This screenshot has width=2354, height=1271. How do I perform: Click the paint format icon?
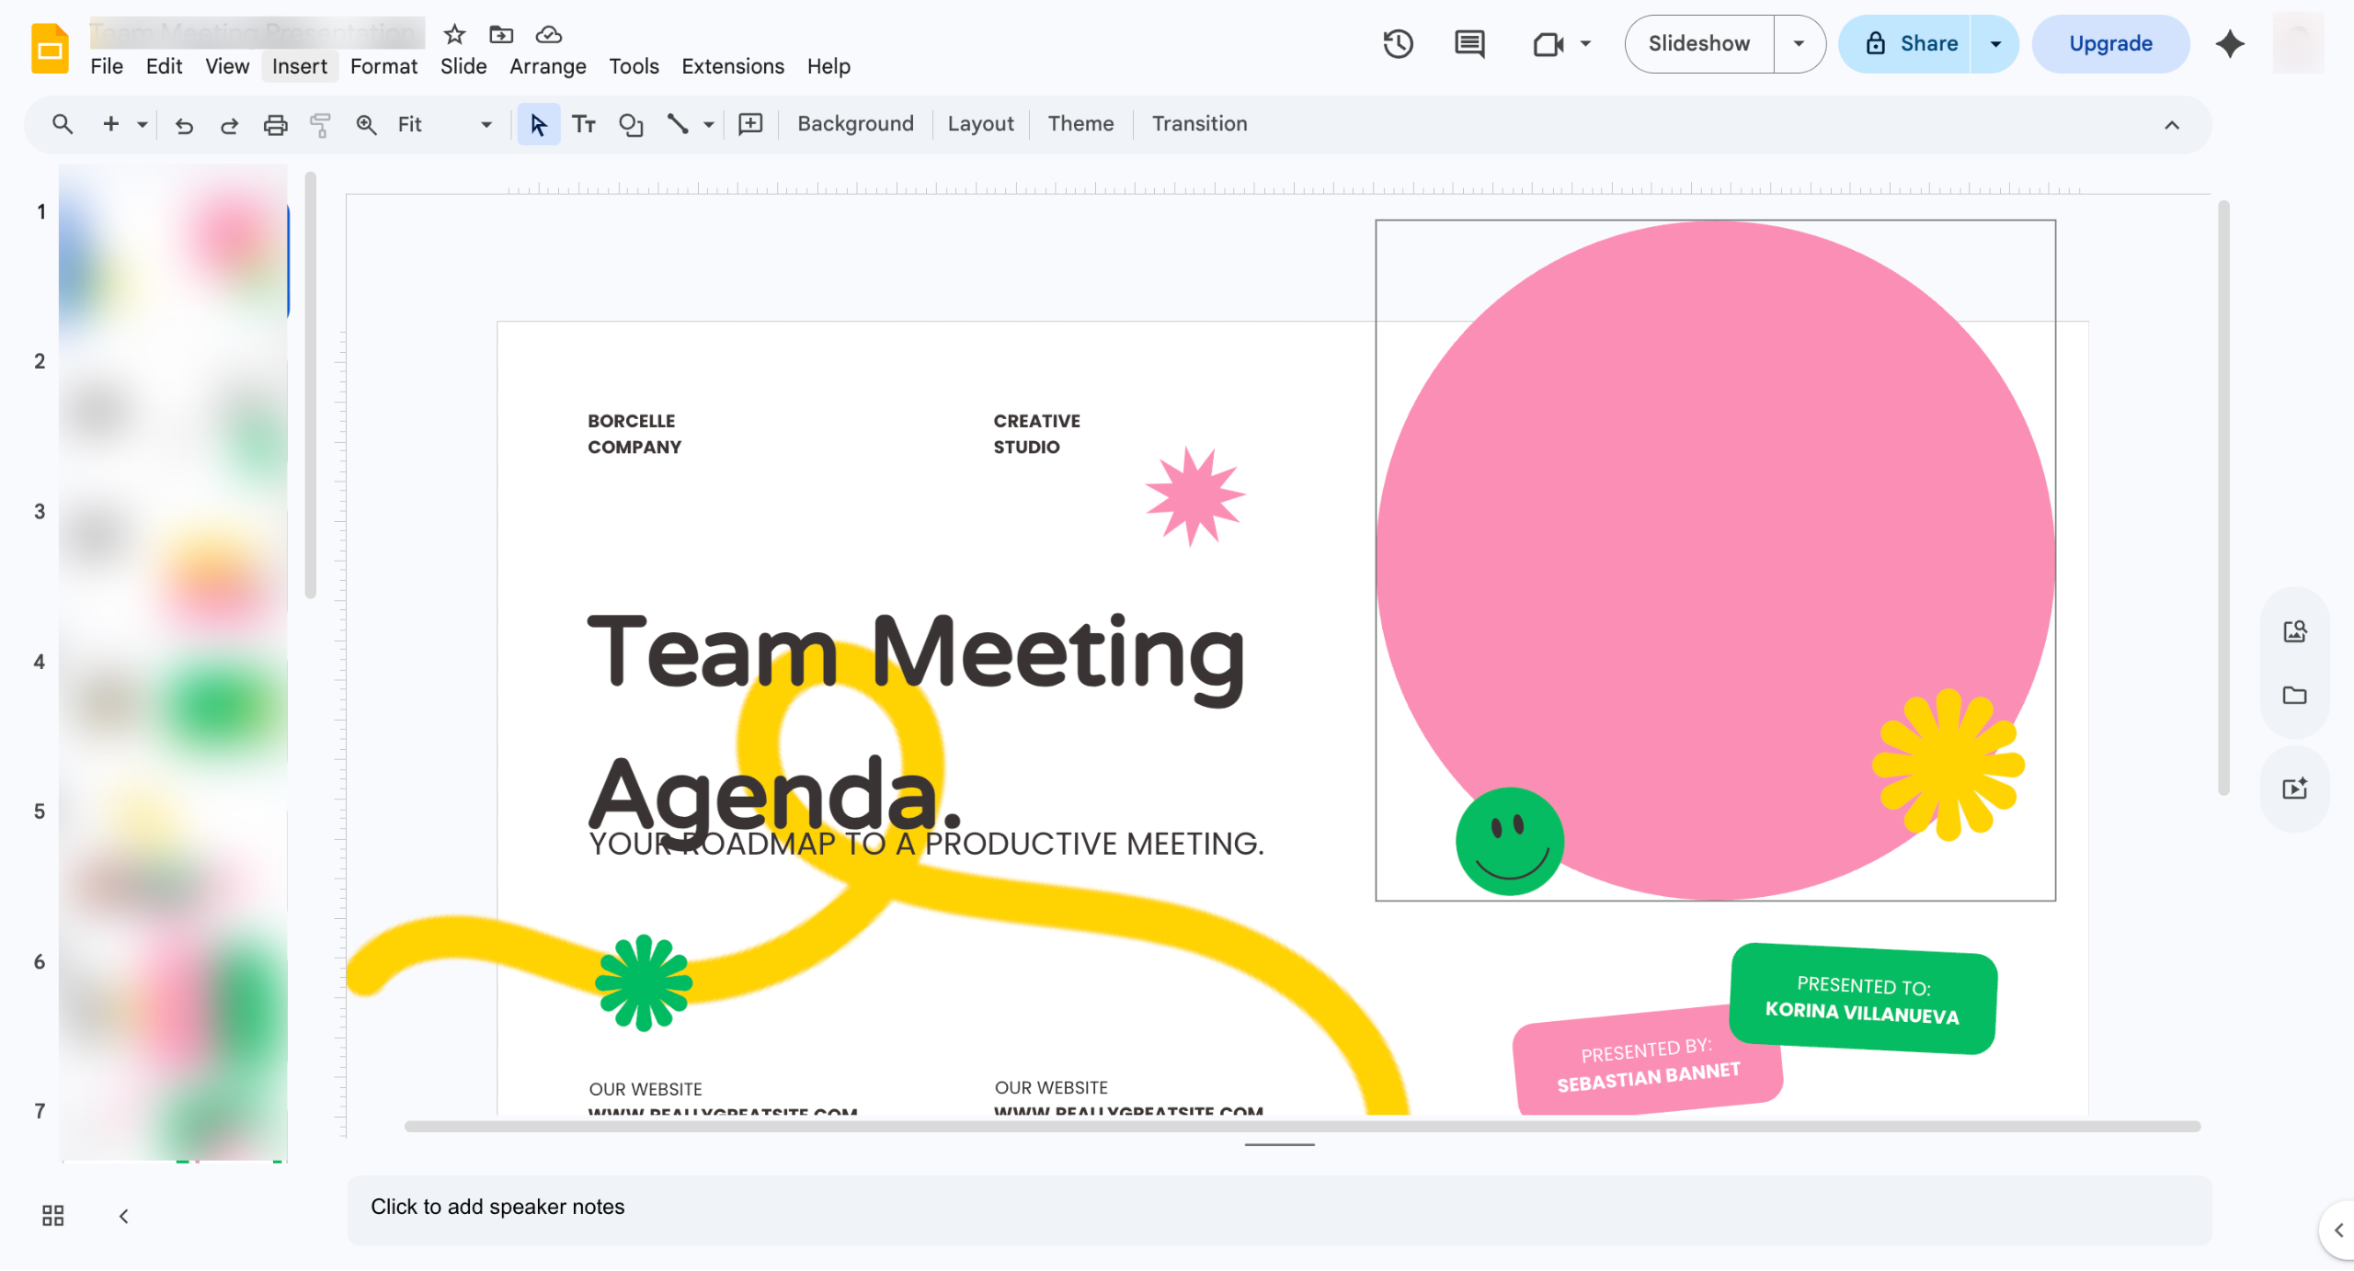pos(320,124)
